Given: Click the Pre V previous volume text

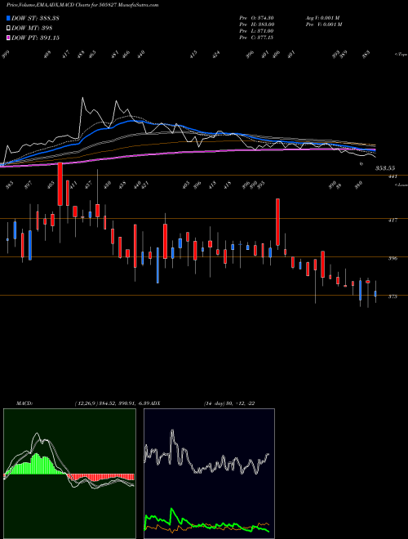Looking at the screenshot, I should 323,24.
